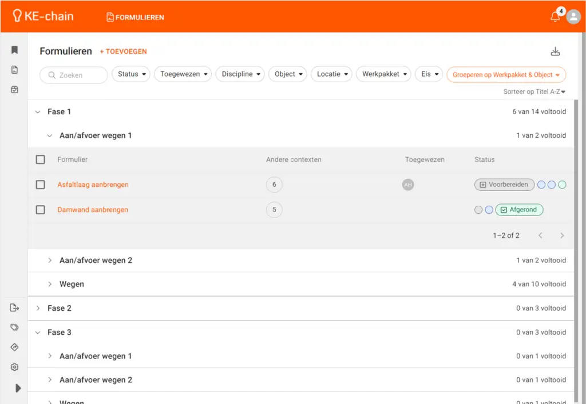Tick the checkbox for Asfaltlaag aanbrengen
This screenshot has width=586, height=404.
coord(41,185)
